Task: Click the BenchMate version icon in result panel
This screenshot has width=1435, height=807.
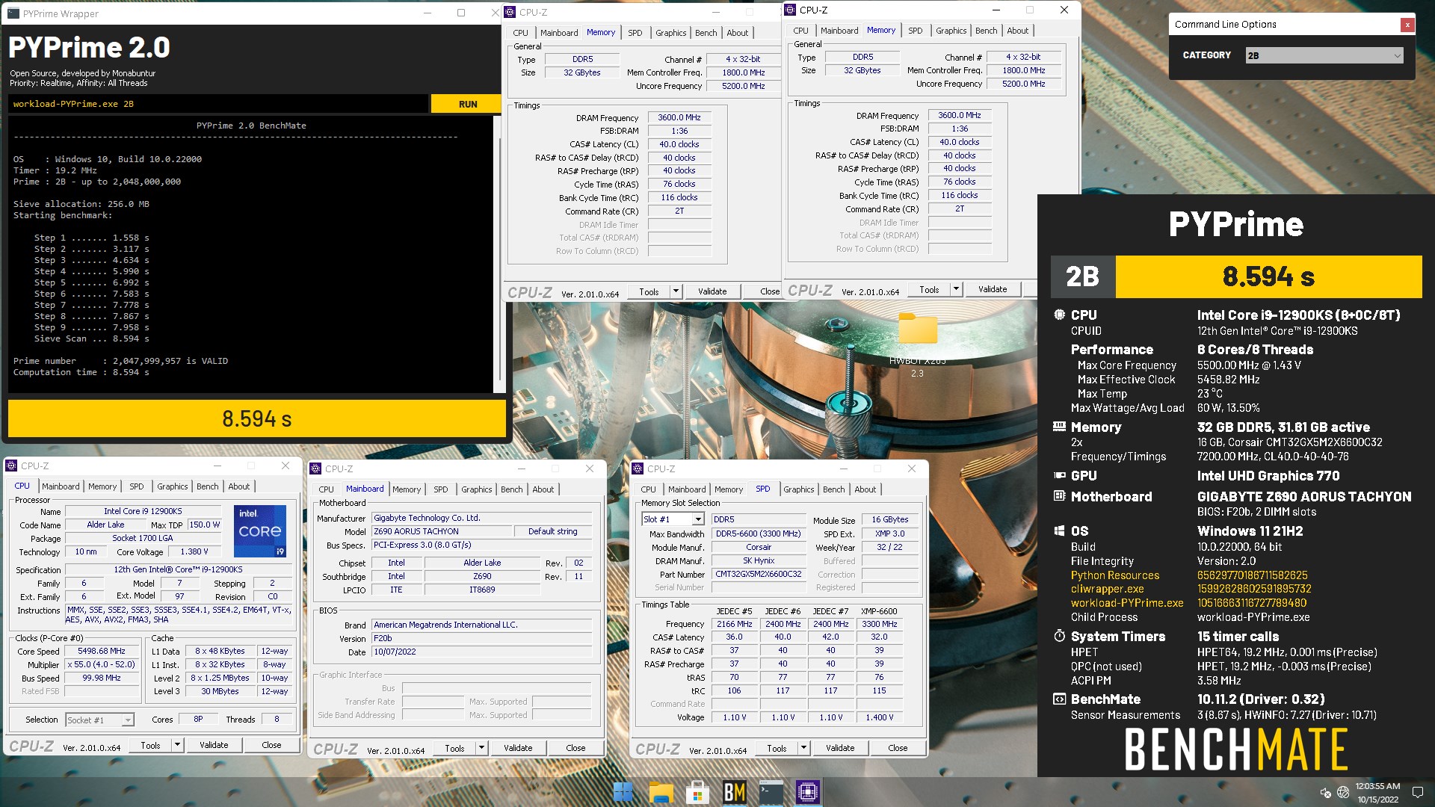Action: point(1059,699)
